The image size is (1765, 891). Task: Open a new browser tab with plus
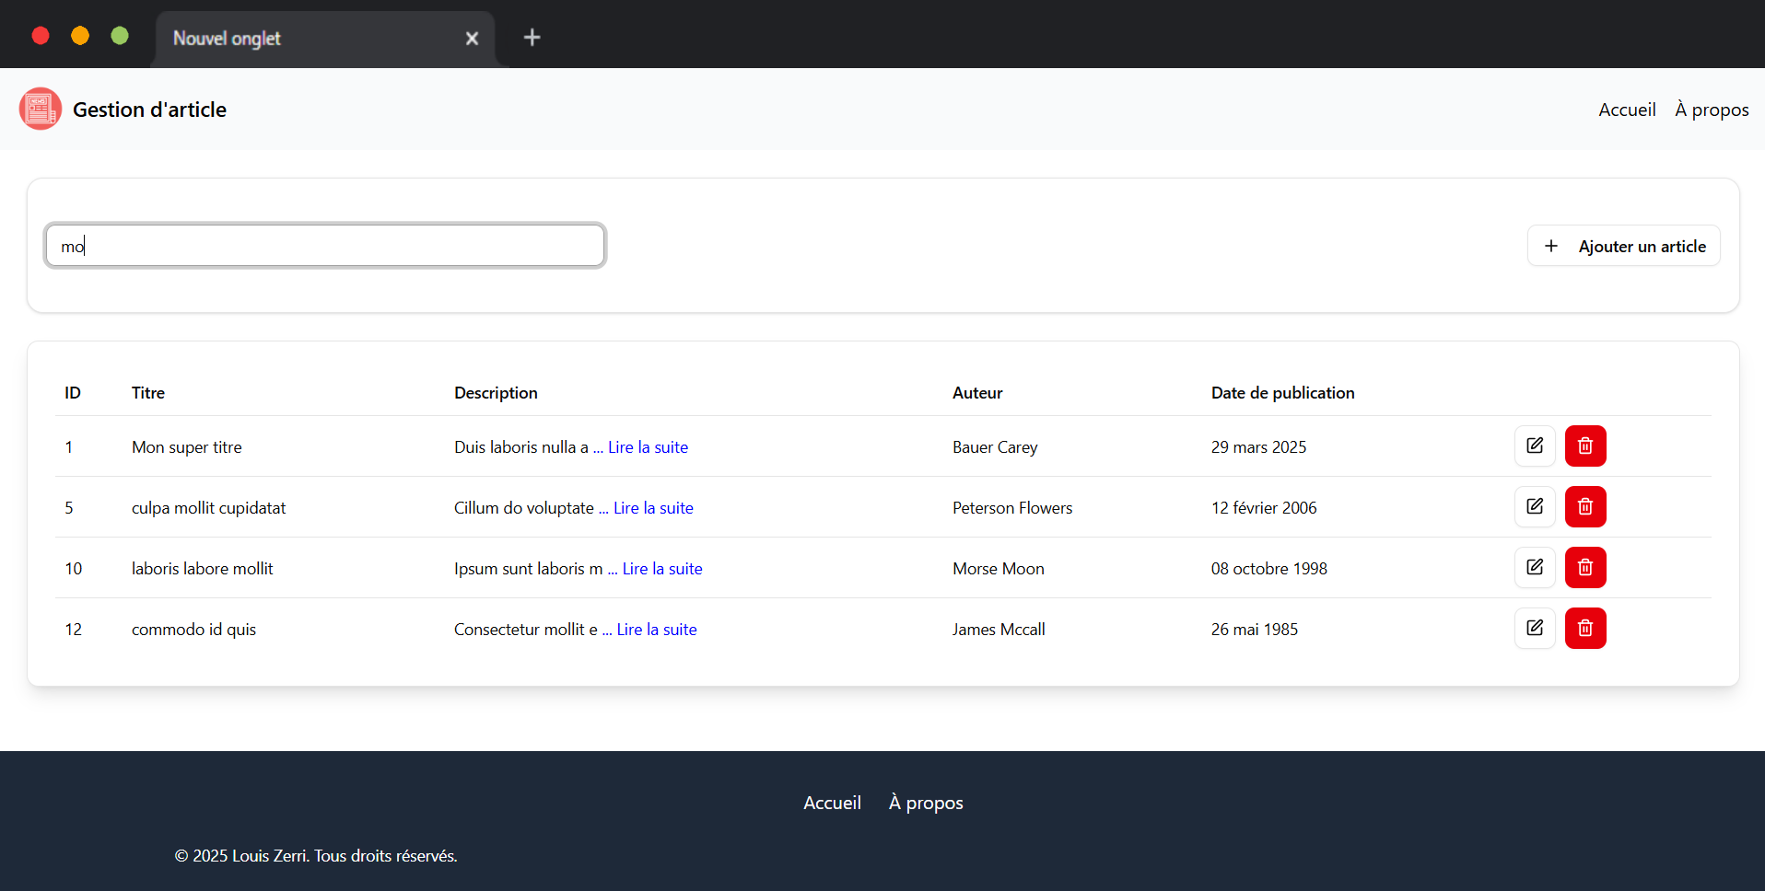tap(532, 38)
